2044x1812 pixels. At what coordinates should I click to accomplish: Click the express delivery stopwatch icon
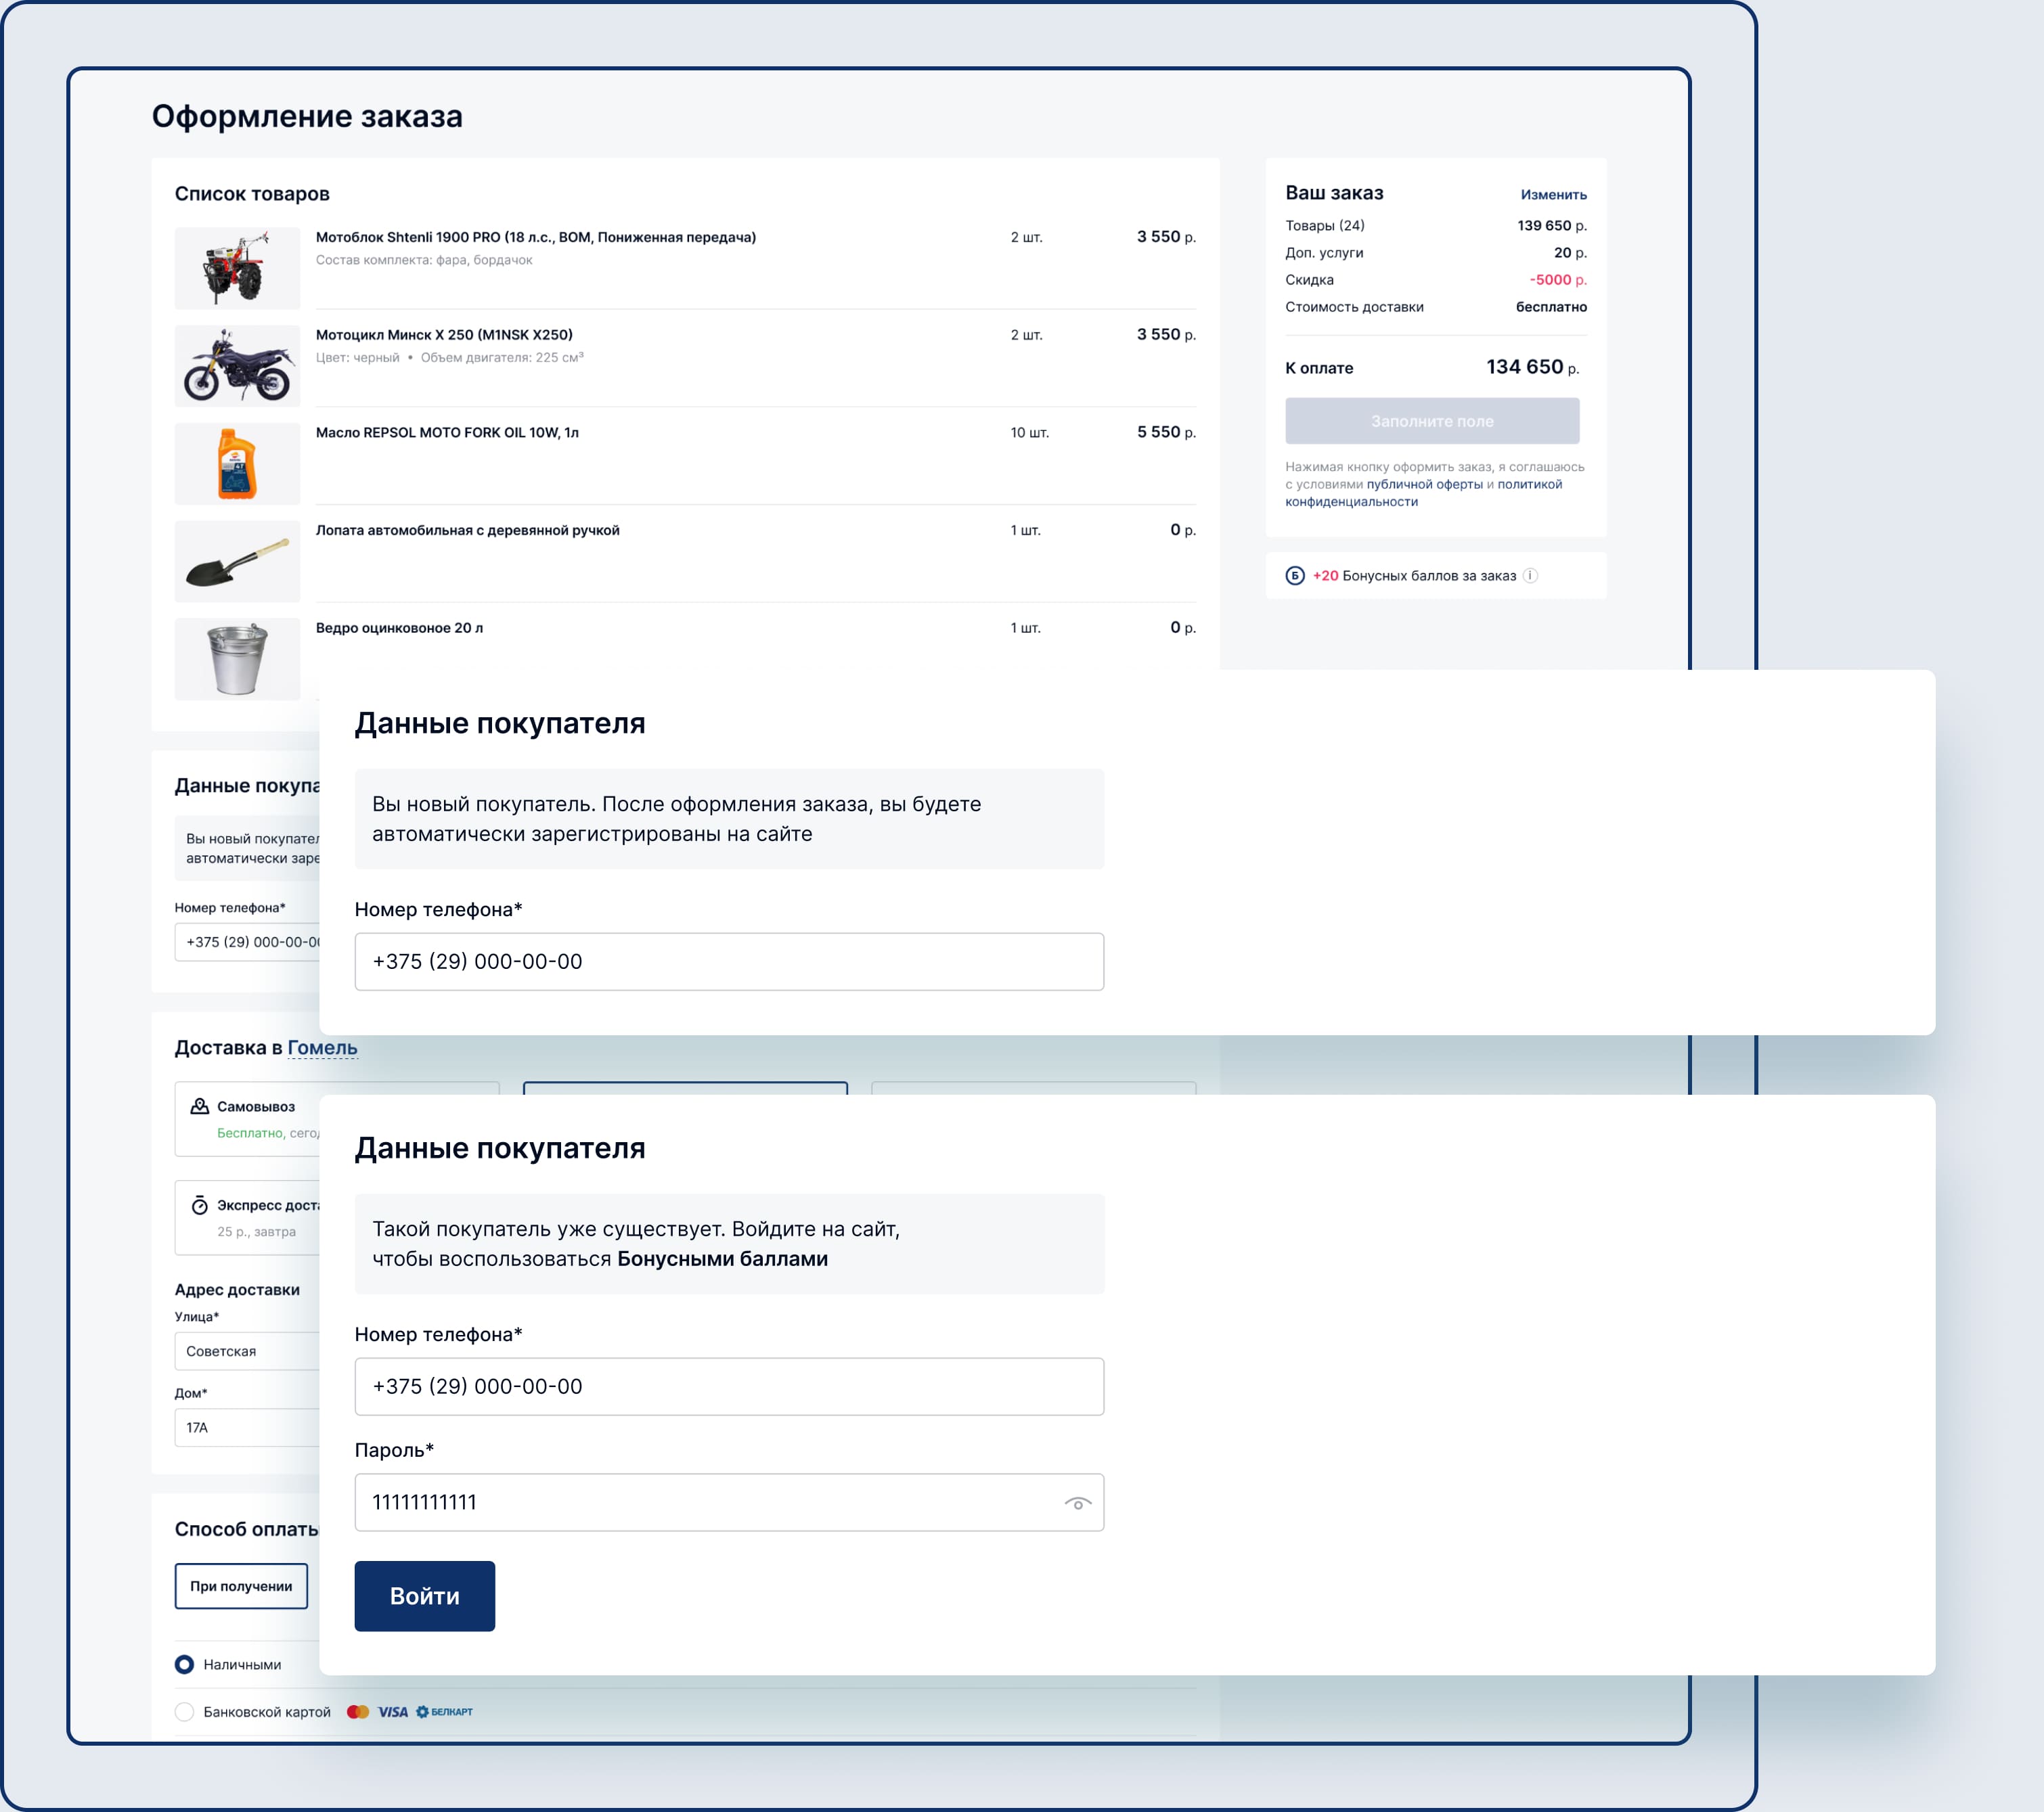tap(200, 1205)
